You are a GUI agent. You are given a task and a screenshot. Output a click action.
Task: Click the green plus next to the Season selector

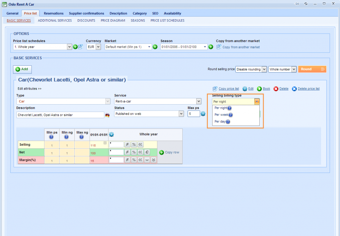coord(211,46)
